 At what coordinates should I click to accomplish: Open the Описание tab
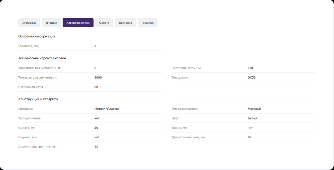click(29, 23)
